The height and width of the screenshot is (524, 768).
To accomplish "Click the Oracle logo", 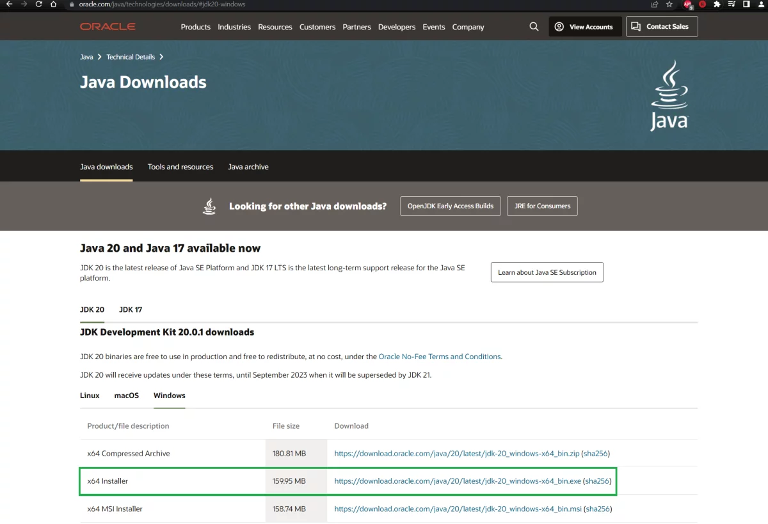I will [108, 27].
